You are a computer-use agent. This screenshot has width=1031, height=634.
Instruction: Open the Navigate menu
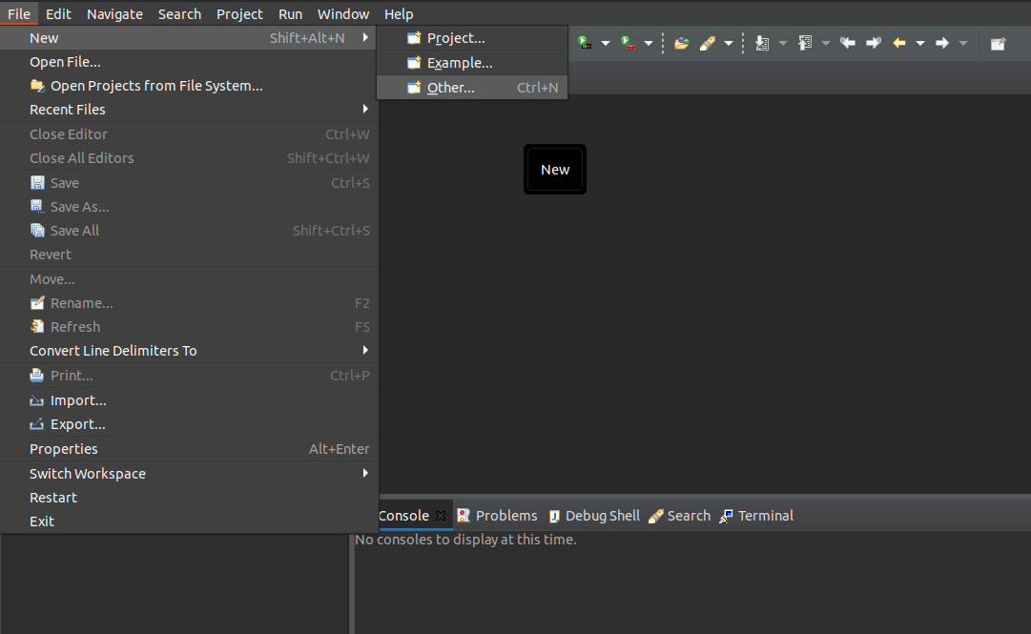114,13
